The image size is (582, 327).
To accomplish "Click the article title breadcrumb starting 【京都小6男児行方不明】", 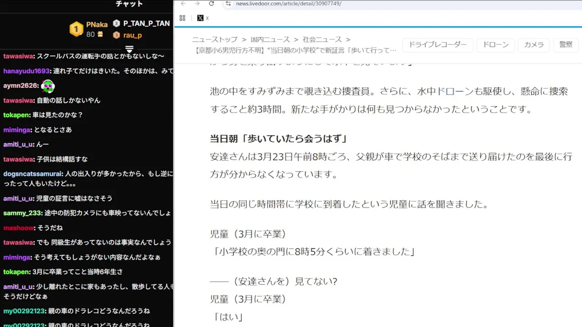I will (x=294, y=50).
